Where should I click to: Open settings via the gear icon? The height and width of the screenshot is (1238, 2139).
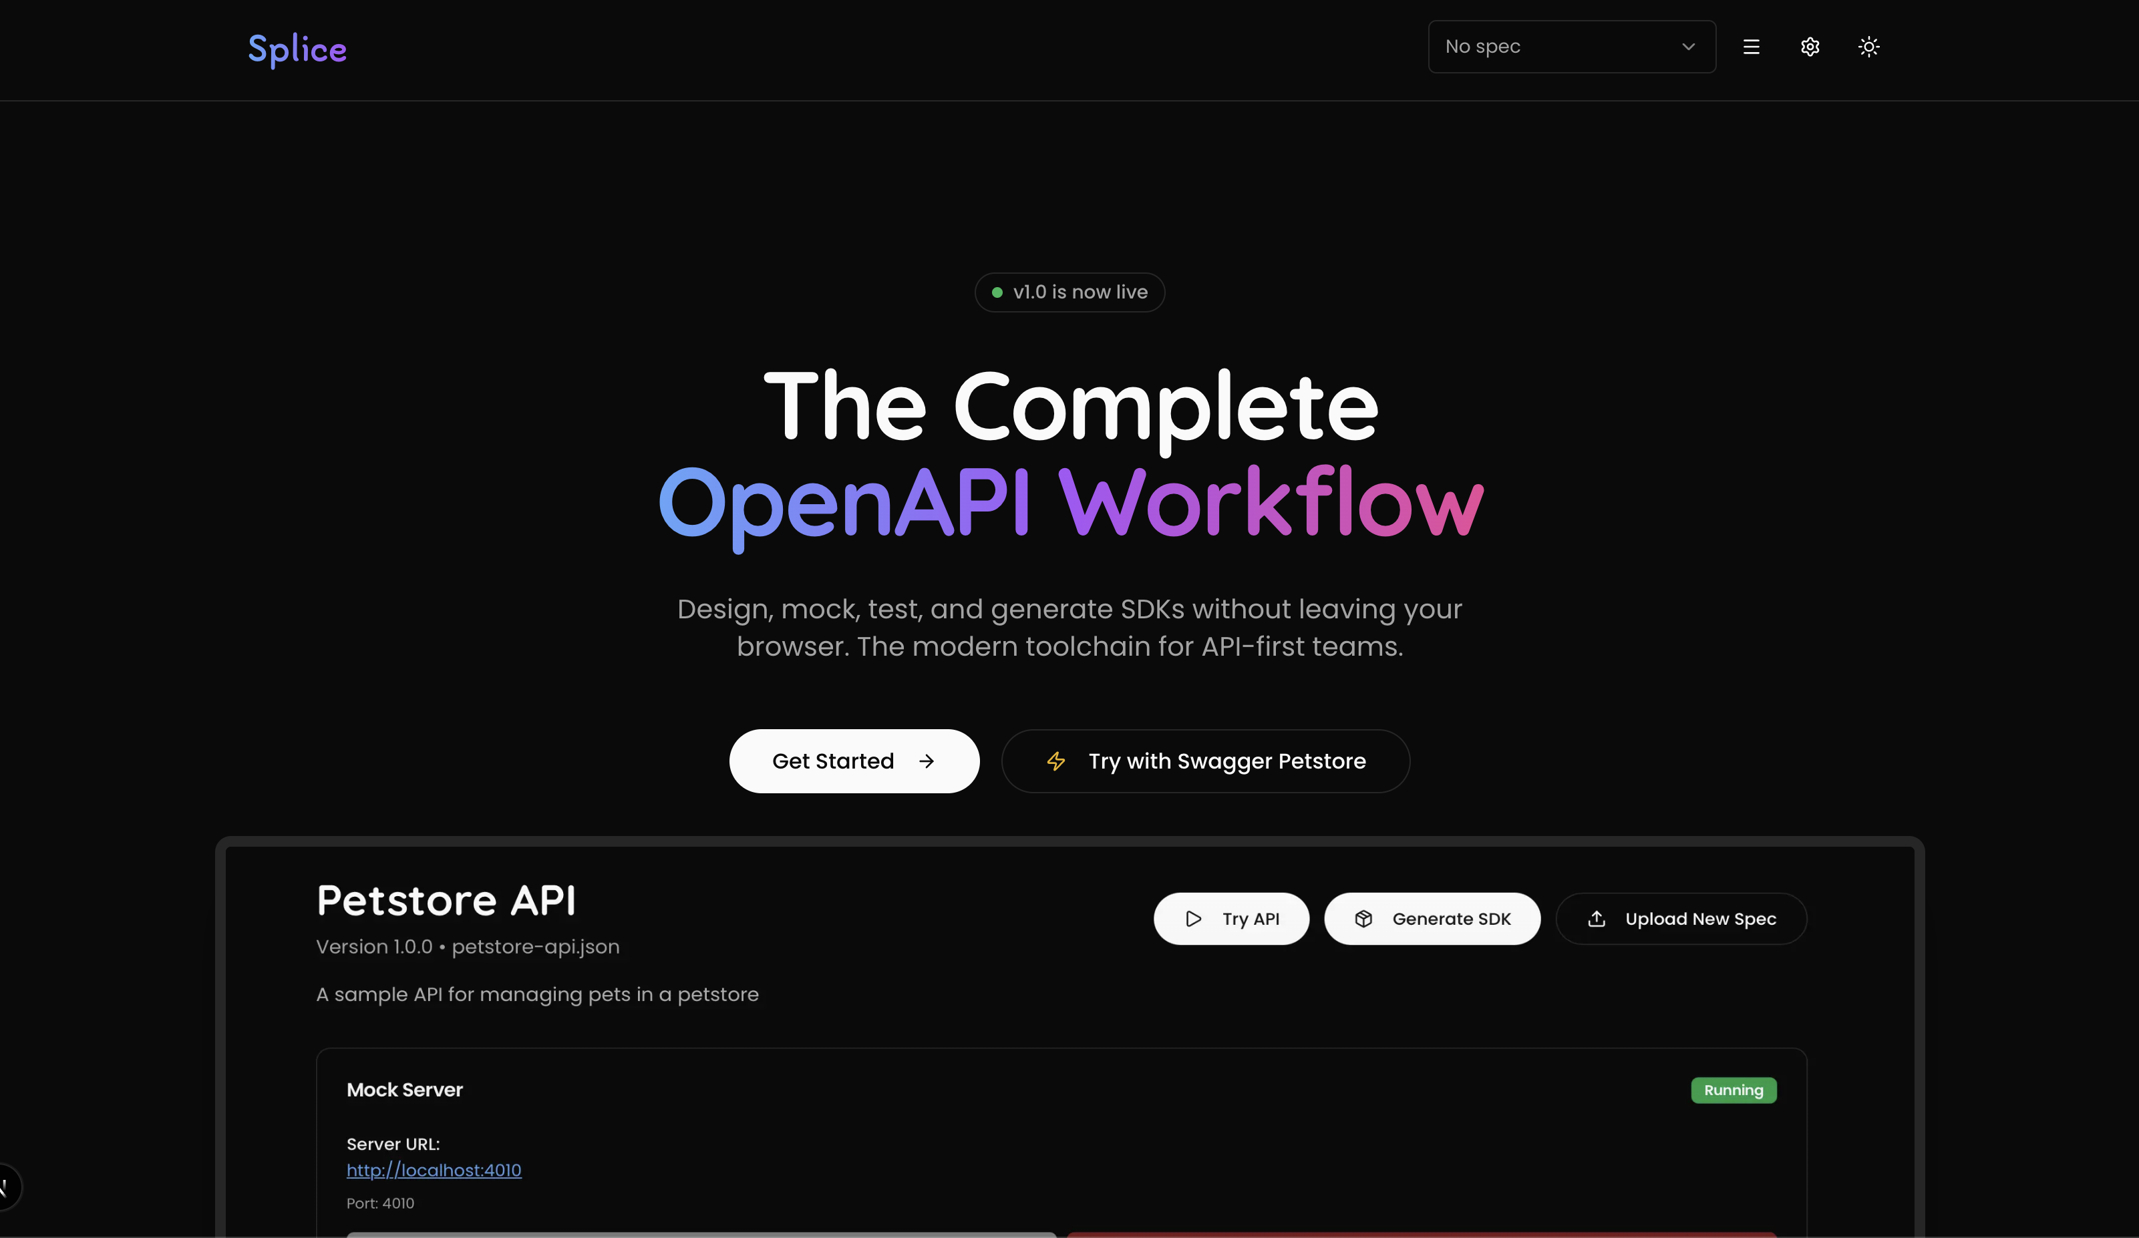[1810, 47]
